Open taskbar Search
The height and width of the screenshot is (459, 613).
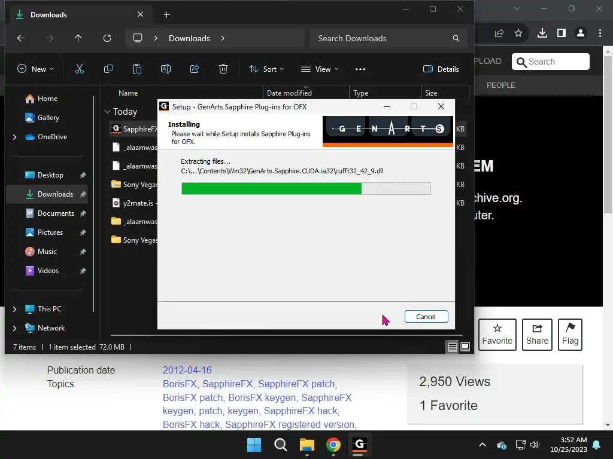pos(281,445)
